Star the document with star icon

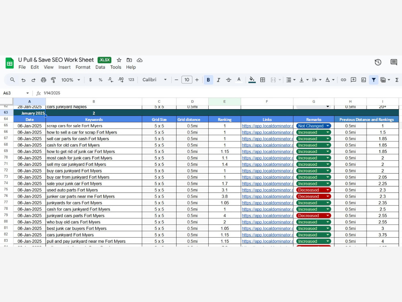click(x=119, y=60)
